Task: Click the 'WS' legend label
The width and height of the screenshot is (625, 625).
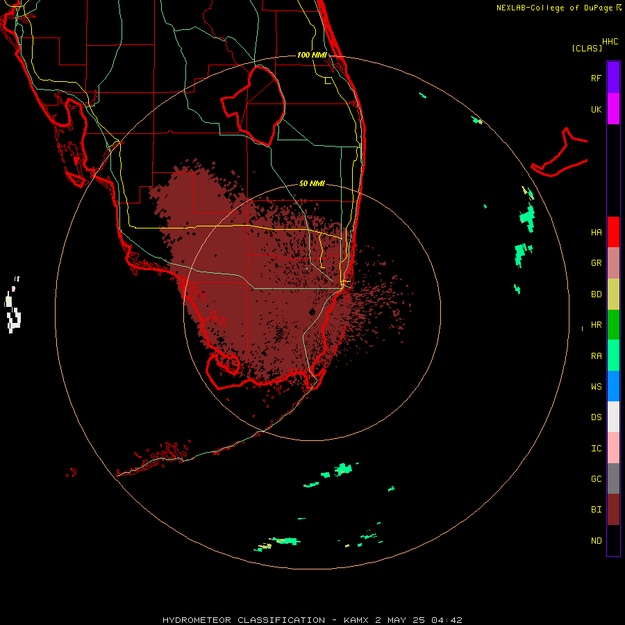Action: tap(597, 387)
